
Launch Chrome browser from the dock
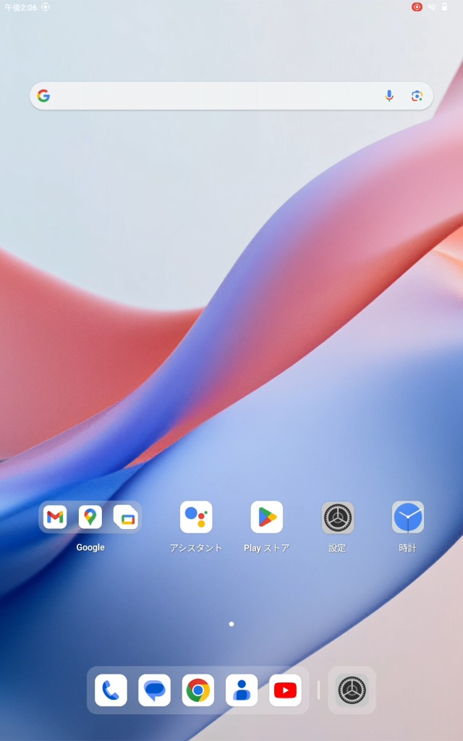click(198, 690)
